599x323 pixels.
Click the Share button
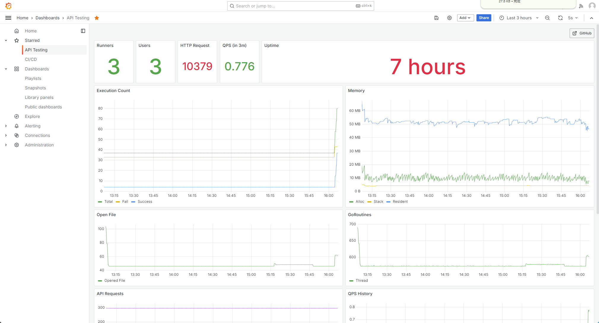484,18
